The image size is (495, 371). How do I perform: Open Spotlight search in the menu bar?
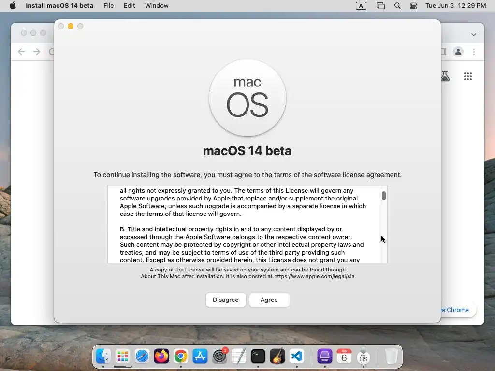tap(397, 6)
